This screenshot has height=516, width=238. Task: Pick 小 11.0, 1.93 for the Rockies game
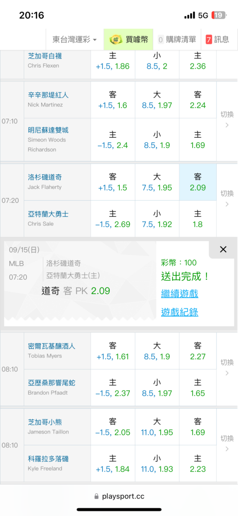point(157,464)
